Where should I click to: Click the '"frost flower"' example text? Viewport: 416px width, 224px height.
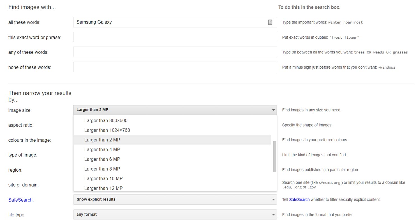[x=344, y=37]
